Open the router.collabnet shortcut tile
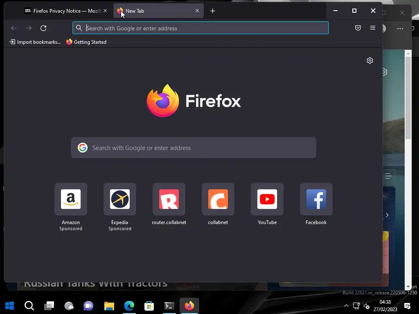Screen dimensions: 419x314 click(x=169, y=199)
